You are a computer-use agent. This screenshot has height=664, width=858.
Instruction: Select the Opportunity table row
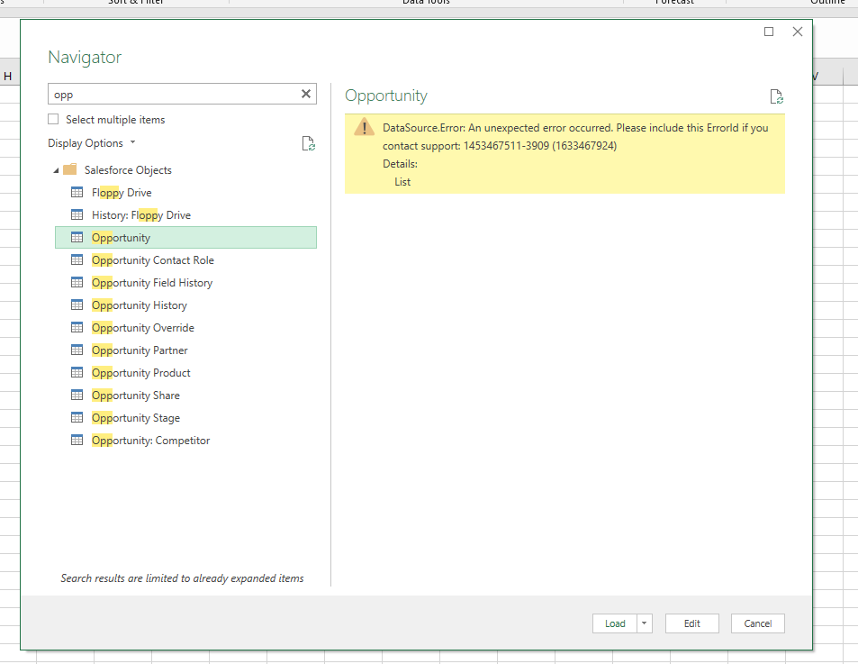tap(186, 237)
